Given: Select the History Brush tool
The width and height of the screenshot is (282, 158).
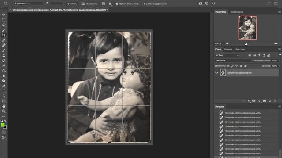Looking at the screenshot, I should [4, 61].
